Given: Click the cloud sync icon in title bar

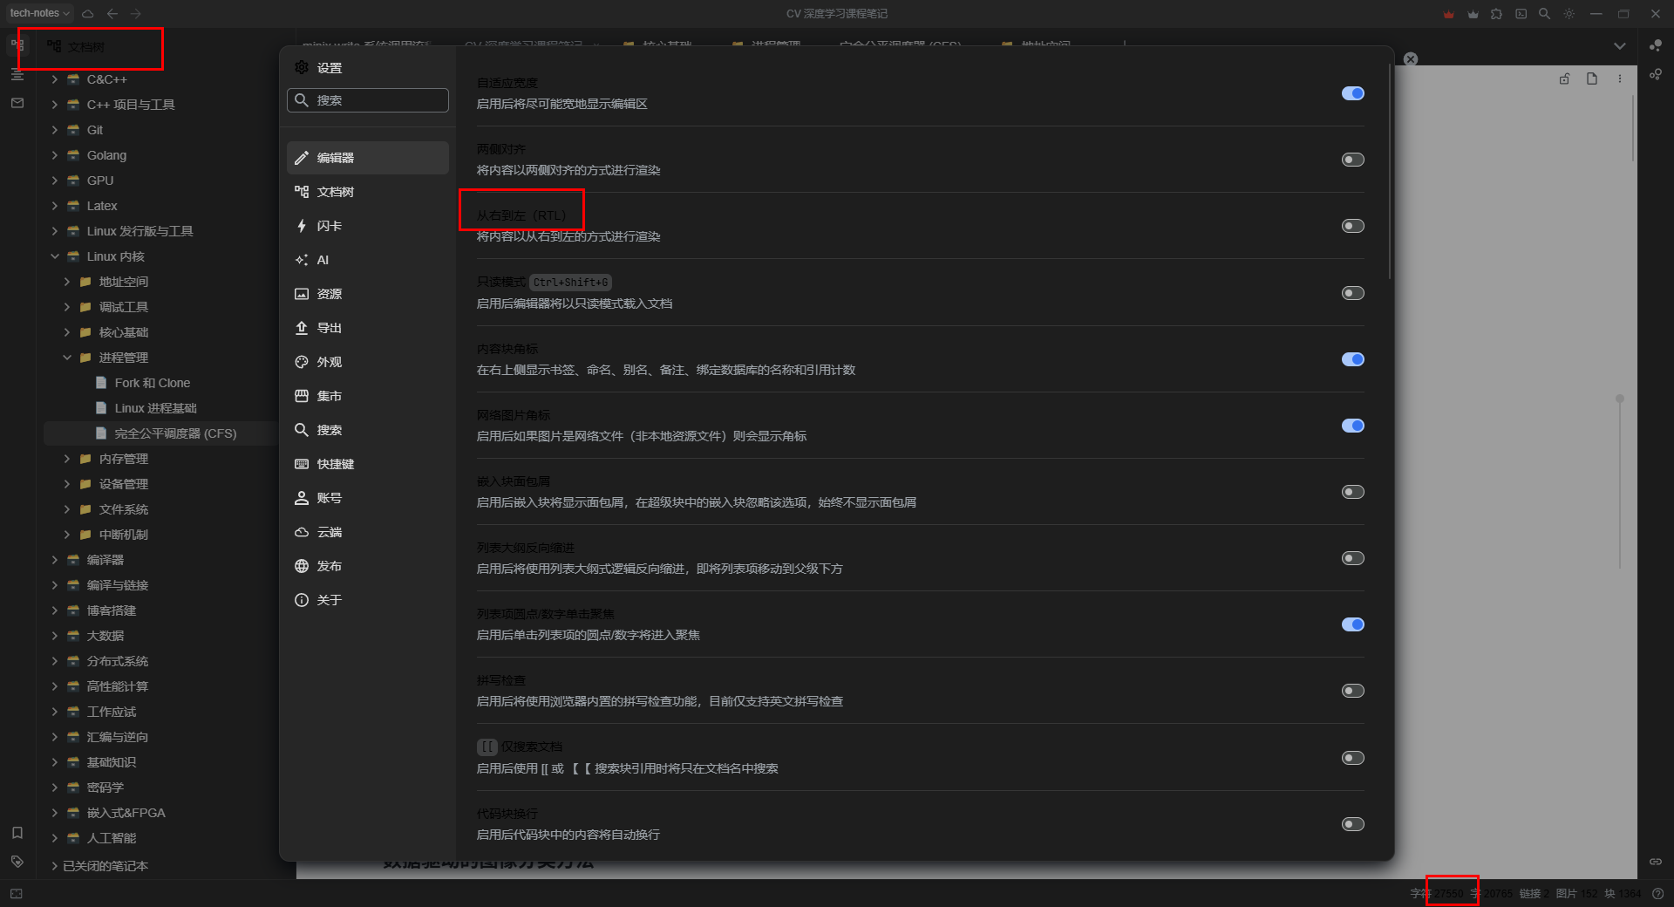Looking at the screenshot, I should pos(88,14).
